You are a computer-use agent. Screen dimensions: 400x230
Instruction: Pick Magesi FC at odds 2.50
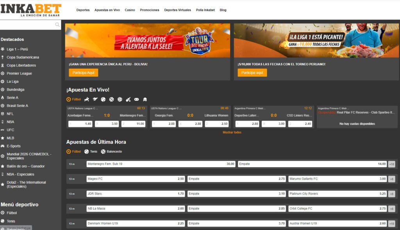tap(136, 179)
